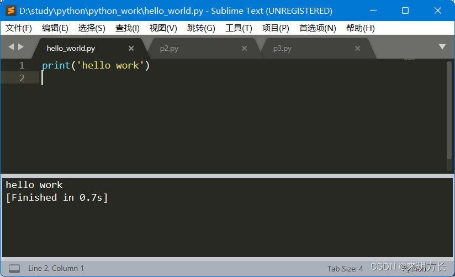Open the 编辑(E) menu
455x277 pixels.
click(55, 28)
